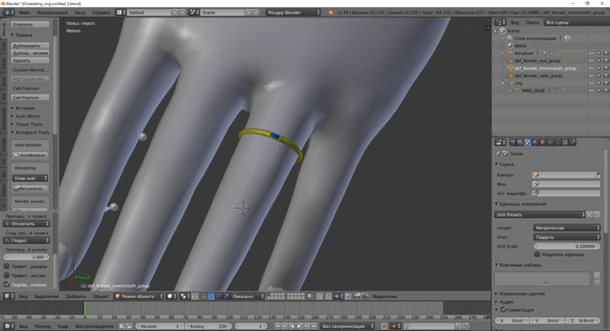Open the viewport shading mode selector
This screenshot has width=610, height=331.
point(172,296)
